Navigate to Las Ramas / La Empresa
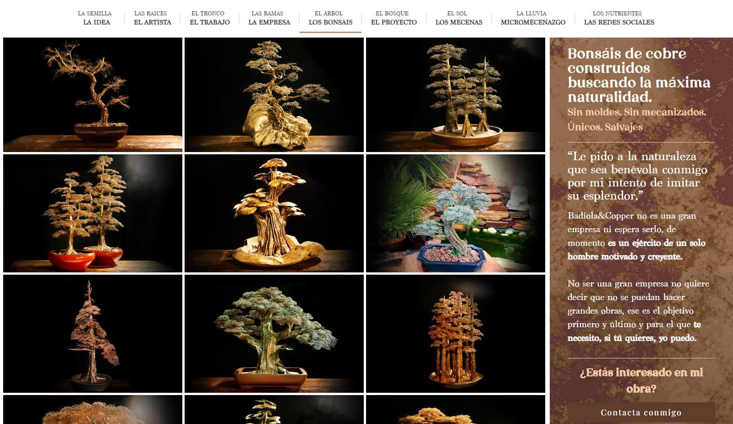 pyautogui.click(x=269, y=18)
